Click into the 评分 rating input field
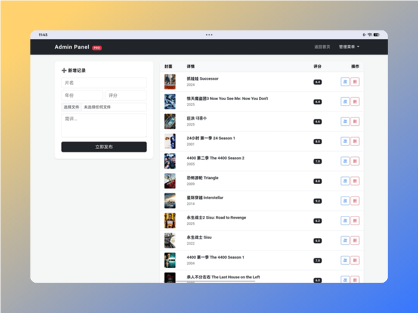418x313 pixels. click(x=126, y=95)
